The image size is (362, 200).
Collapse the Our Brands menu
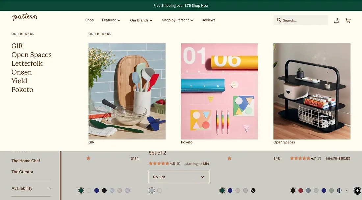141,20
